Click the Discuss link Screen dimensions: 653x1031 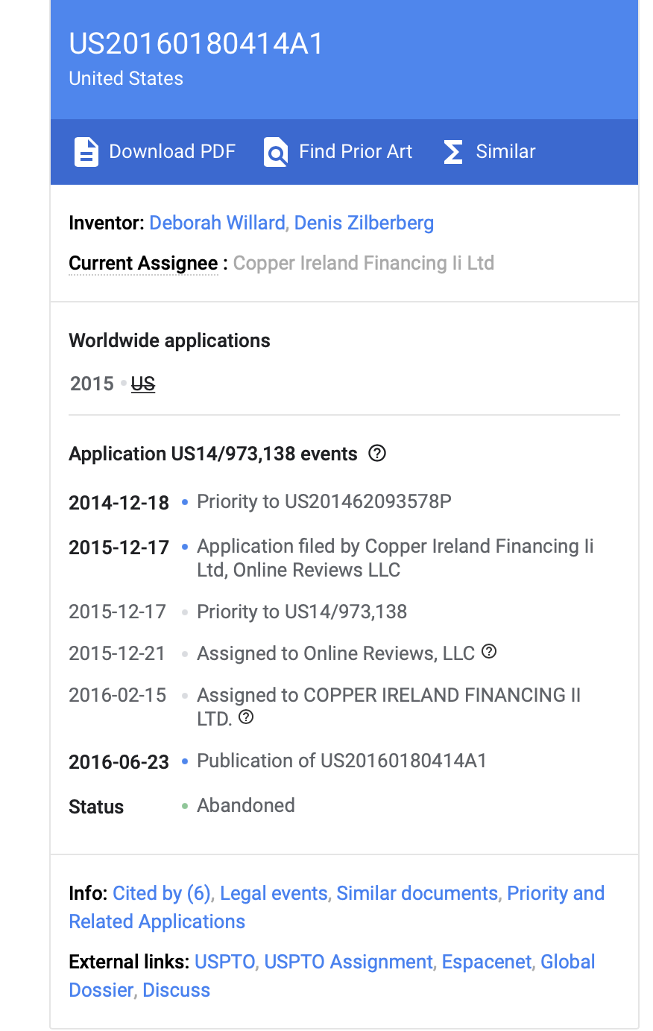point(177,990)
